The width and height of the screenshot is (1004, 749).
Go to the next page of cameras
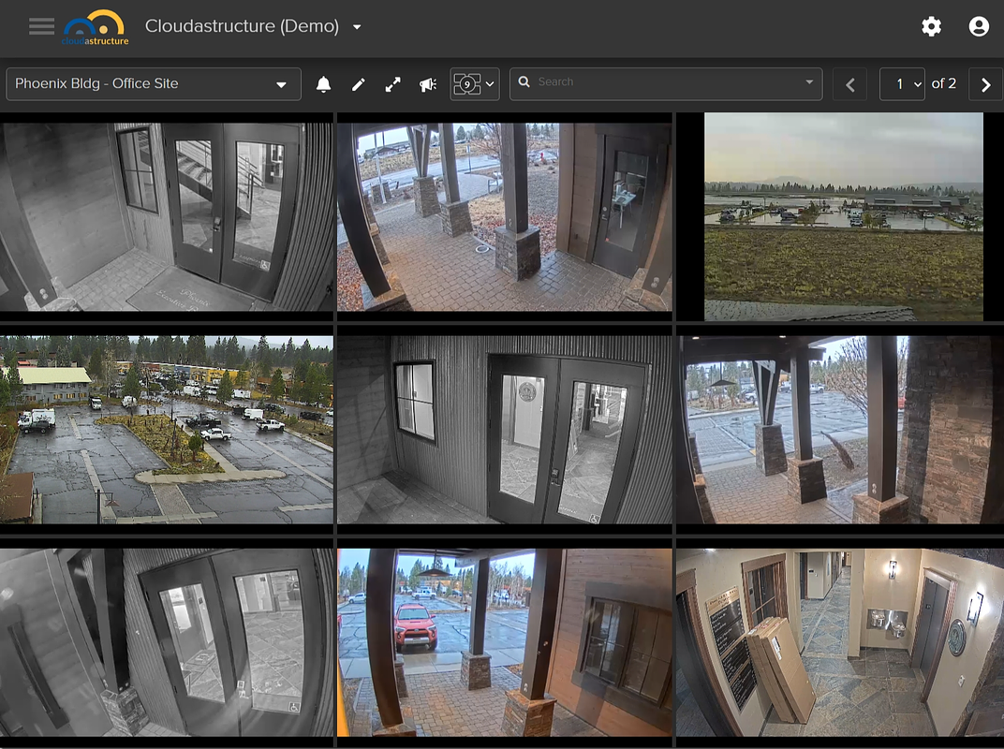tap(985, 84)
